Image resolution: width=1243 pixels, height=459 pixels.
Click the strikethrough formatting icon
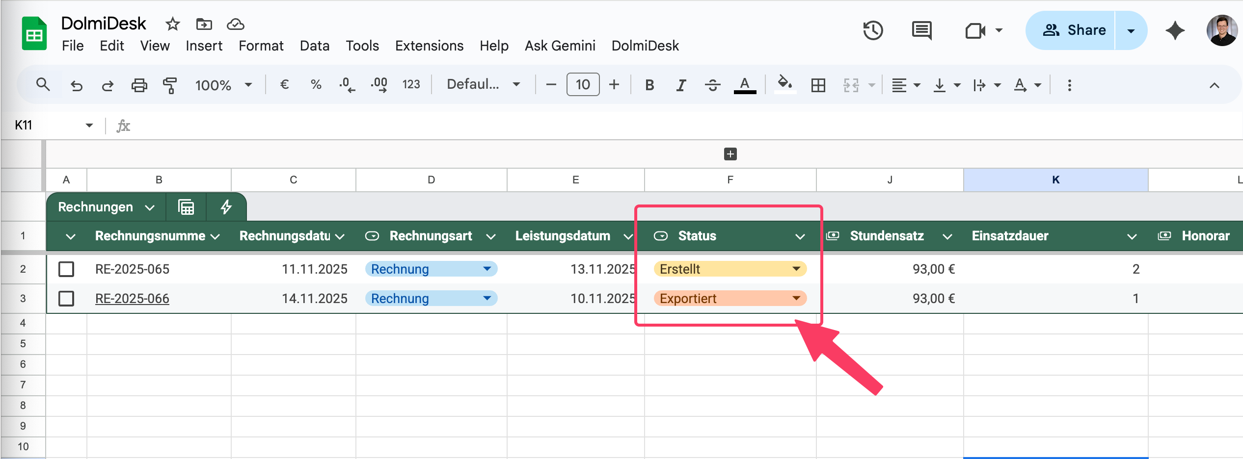712,85
